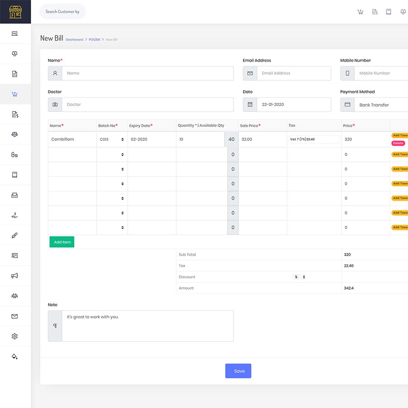Screen dimensions: 408x408
Task: Open batch dropdown in last item row
Action: [x=112, y=228]
